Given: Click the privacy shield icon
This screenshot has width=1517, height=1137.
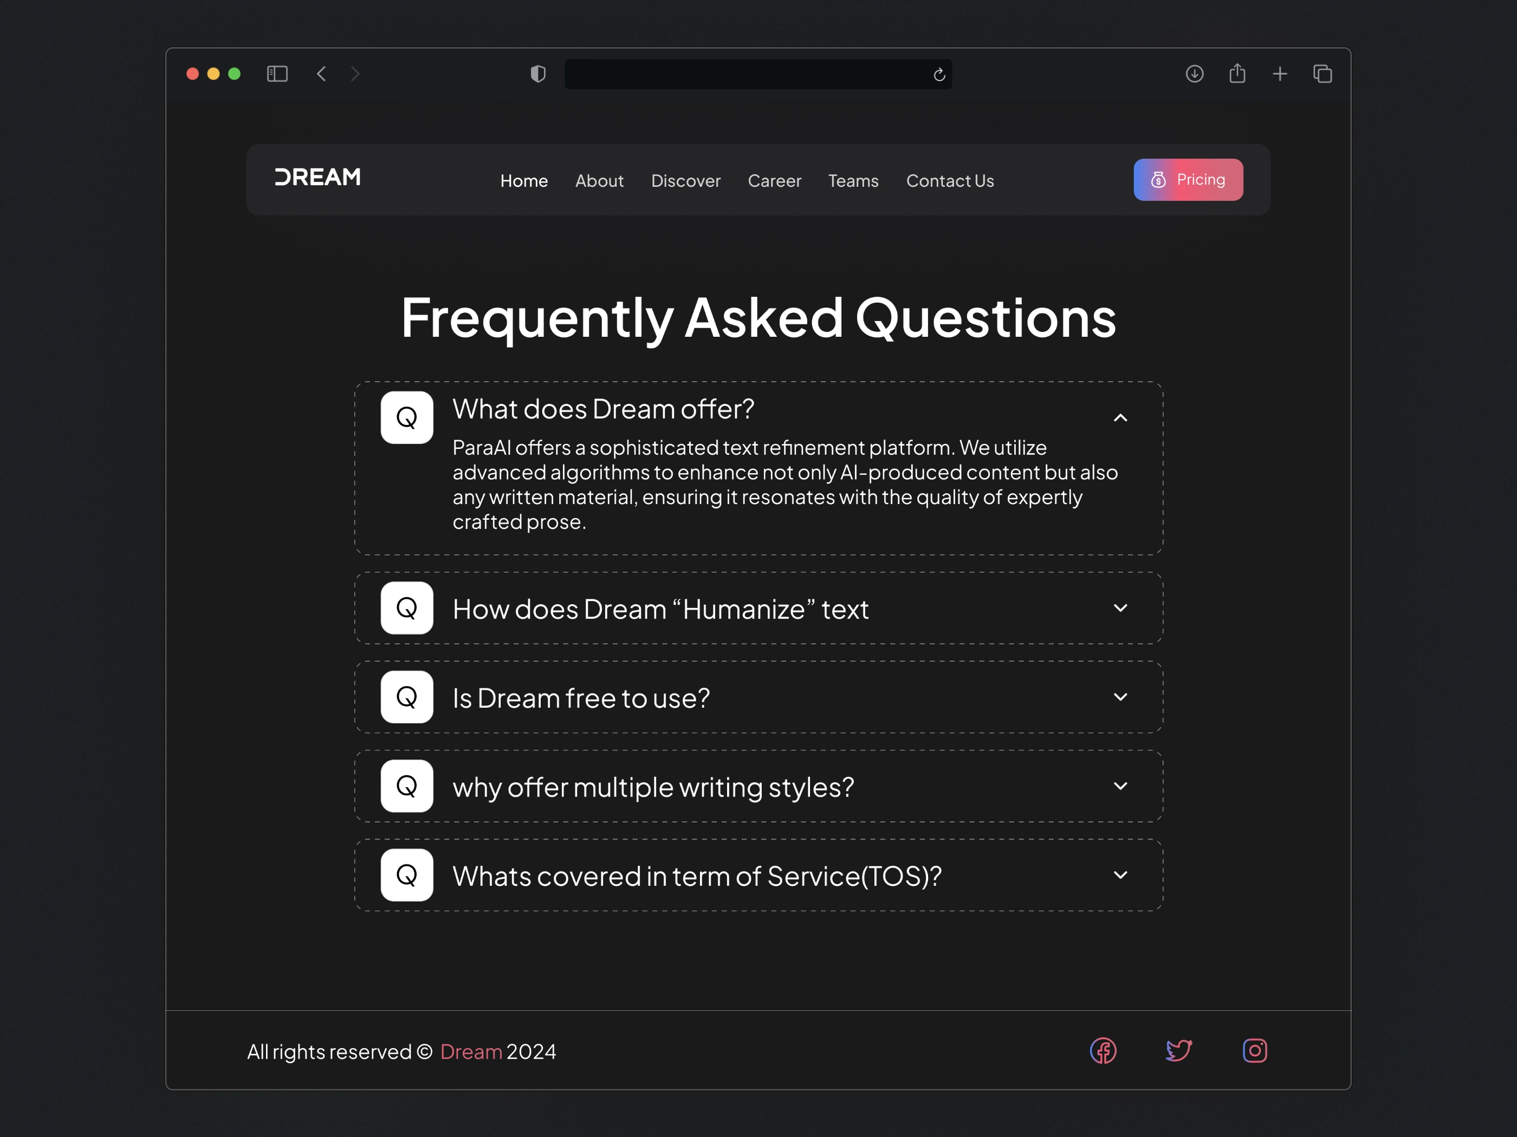Looking at the screenshot, I should click(x=539, y=74).
